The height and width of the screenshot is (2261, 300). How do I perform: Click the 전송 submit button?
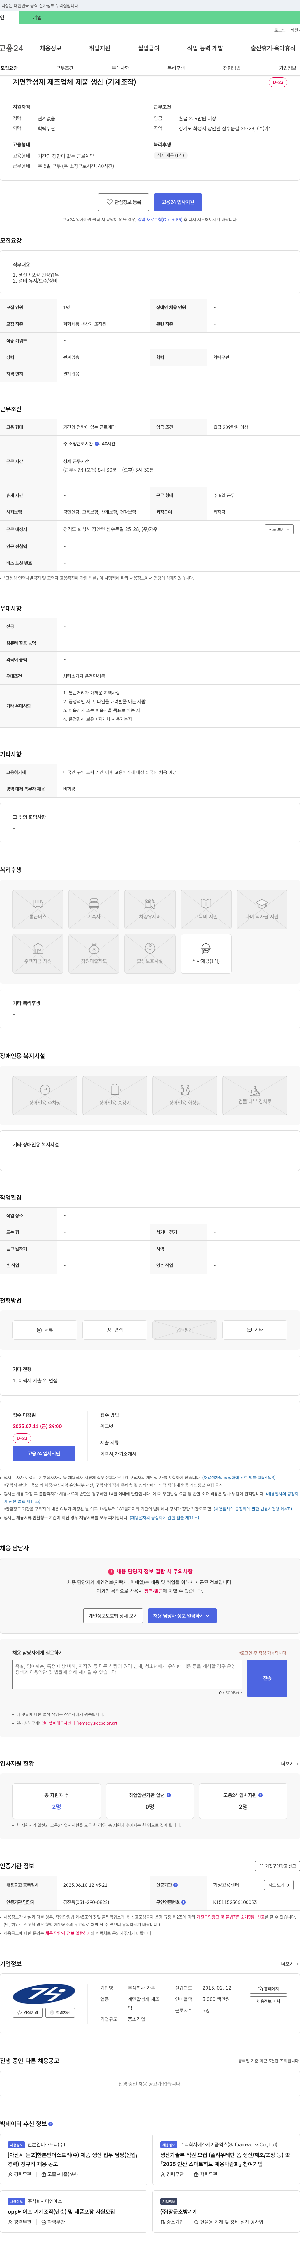point(267,1678)
